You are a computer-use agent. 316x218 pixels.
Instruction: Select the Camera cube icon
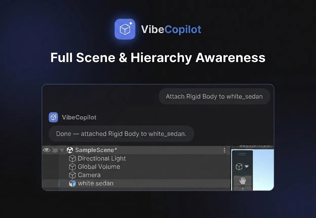(x=72, y=175)
